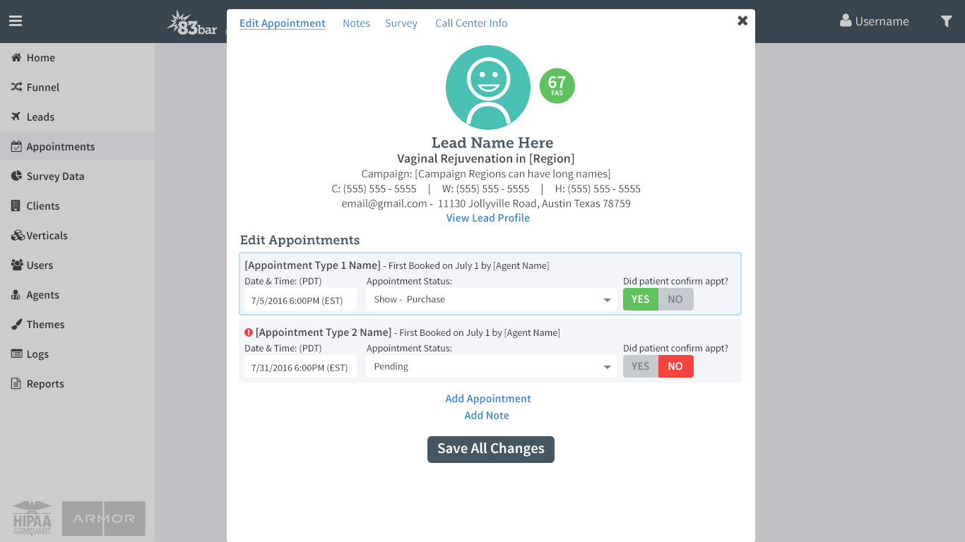The image size is (965, 542).
Task: Click the '[Appointment Type 1 Name]' title
Action: 313,265
